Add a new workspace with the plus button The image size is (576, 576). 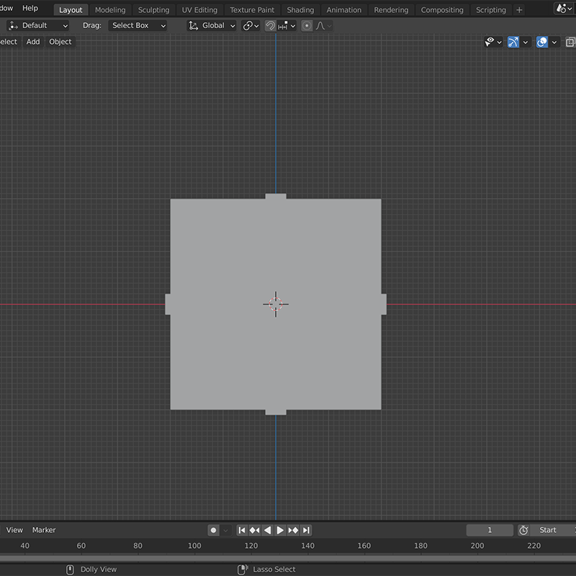point(519,9)
